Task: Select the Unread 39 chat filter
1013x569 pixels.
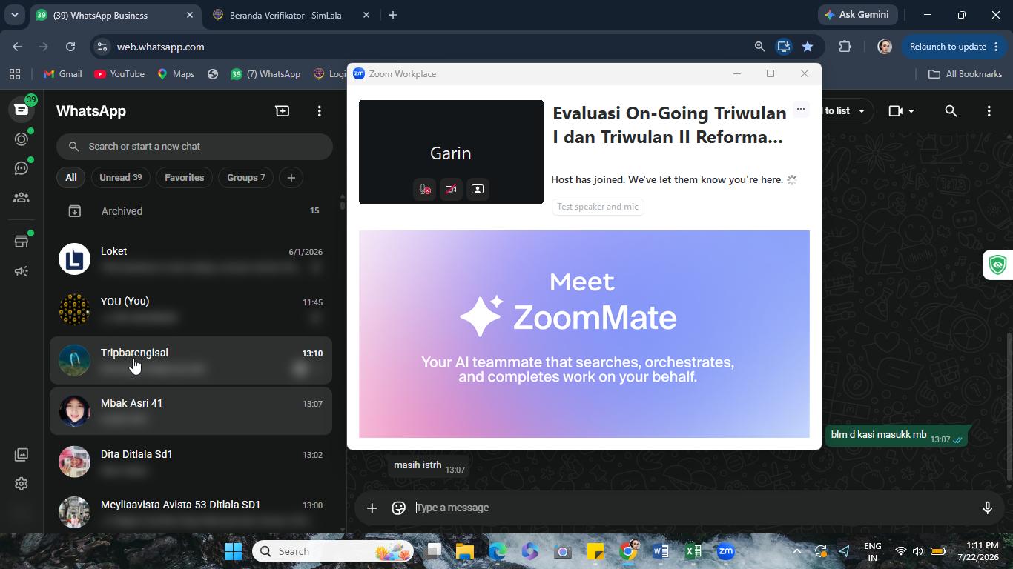Action: [x=120, y=178]
